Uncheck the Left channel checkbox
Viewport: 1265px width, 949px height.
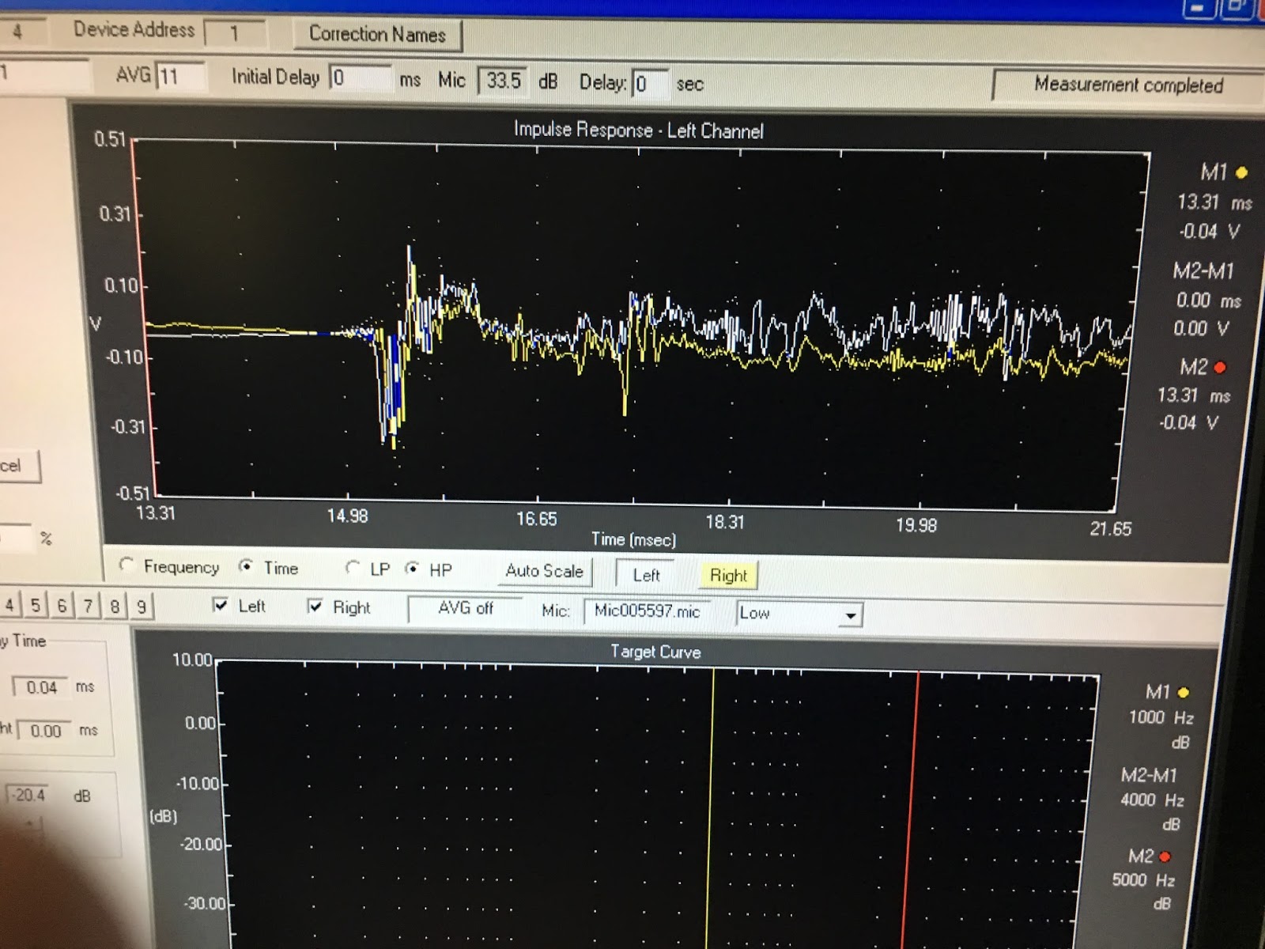pos(222,606)
